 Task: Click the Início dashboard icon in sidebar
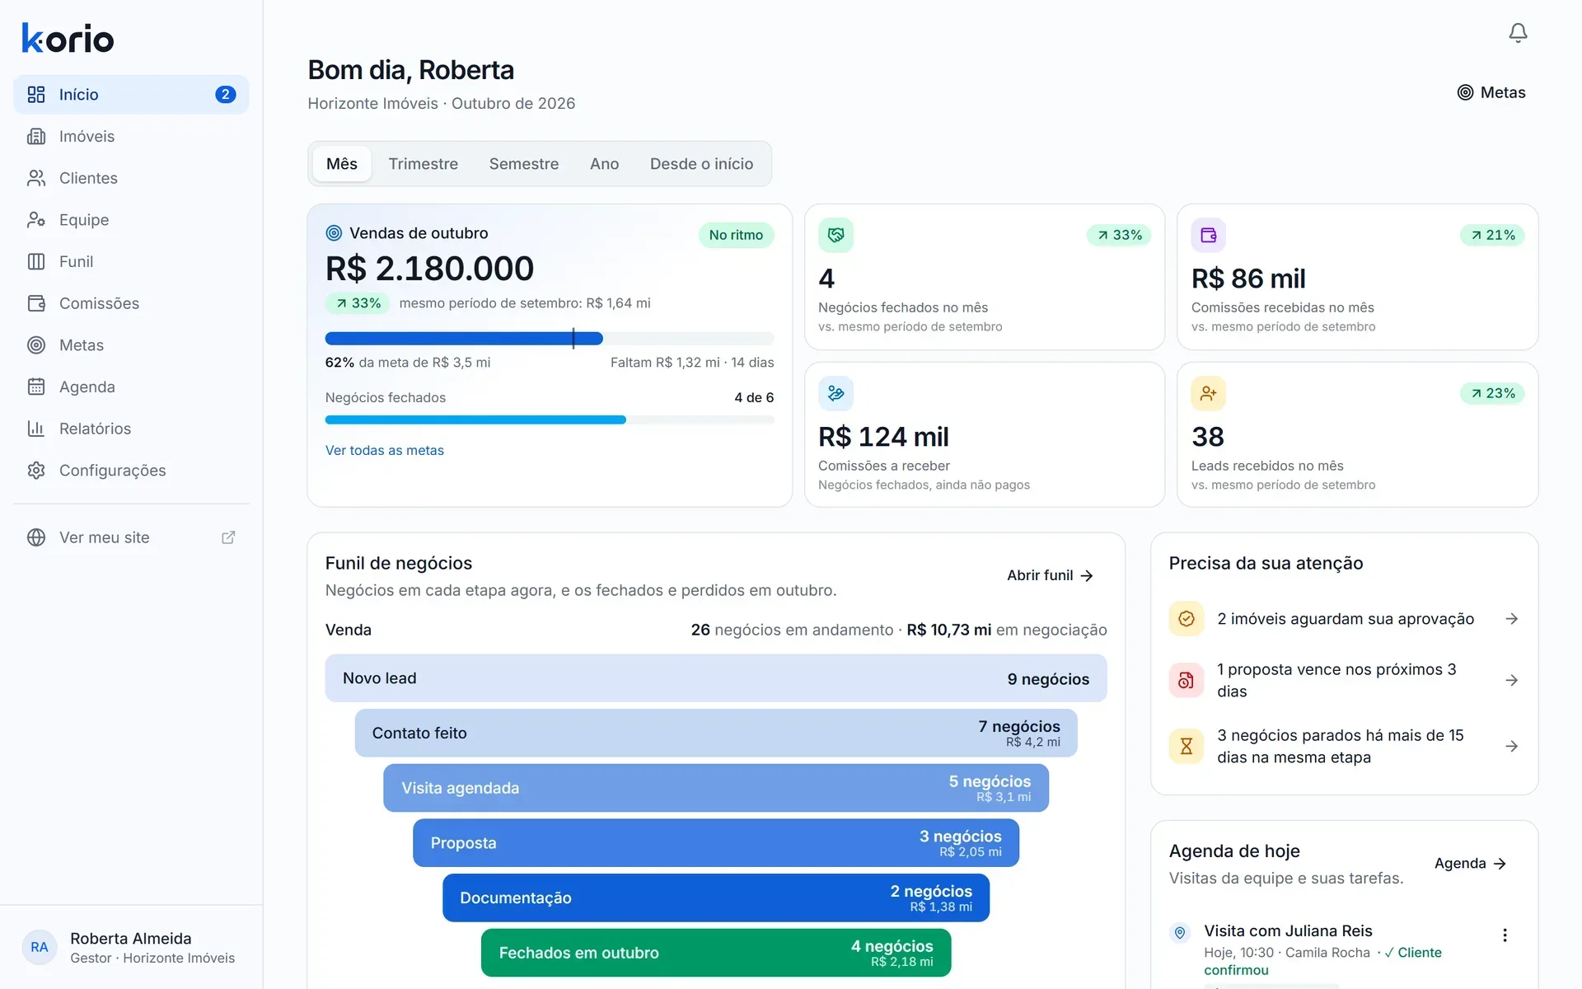[x=36, y=95]
